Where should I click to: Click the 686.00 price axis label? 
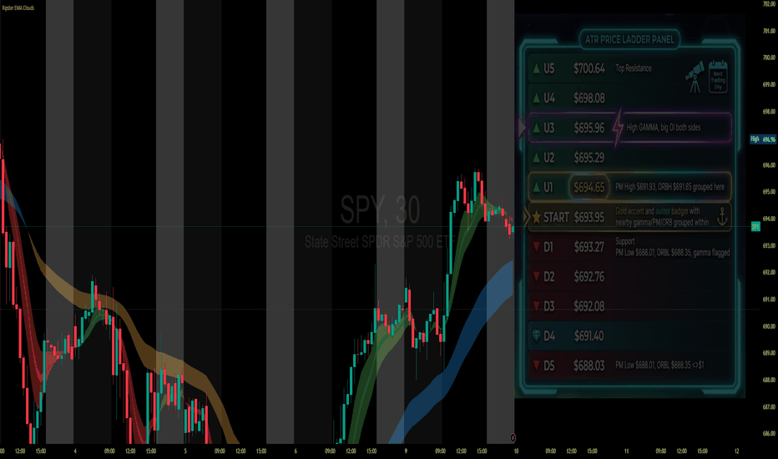(x=769, y=434)
